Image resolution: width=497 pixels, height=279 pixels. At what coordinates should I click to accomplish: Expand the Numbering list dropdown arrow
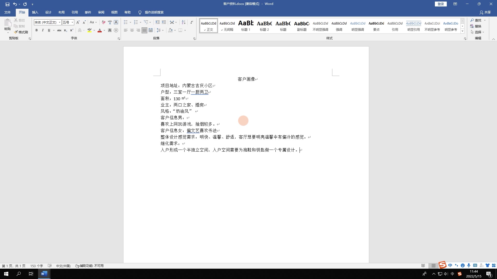141,22
